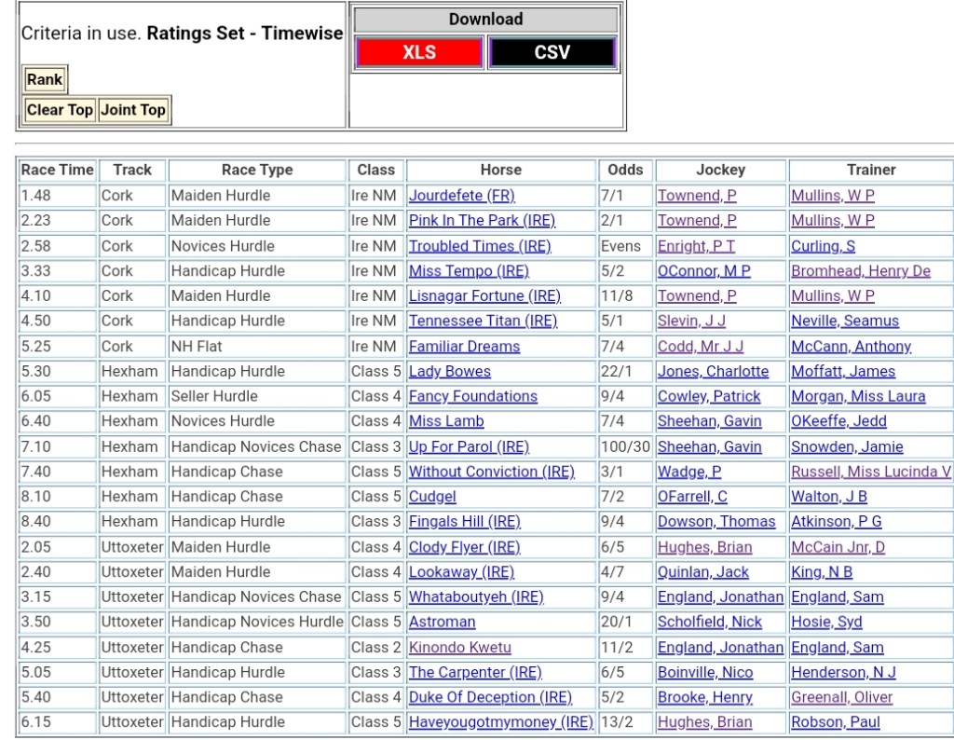Click the black CSV download button
This screenshot has height=740, width=954.
click(x=552, y=52)
